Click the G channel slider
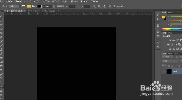183x100 pixels. point(176,20)
